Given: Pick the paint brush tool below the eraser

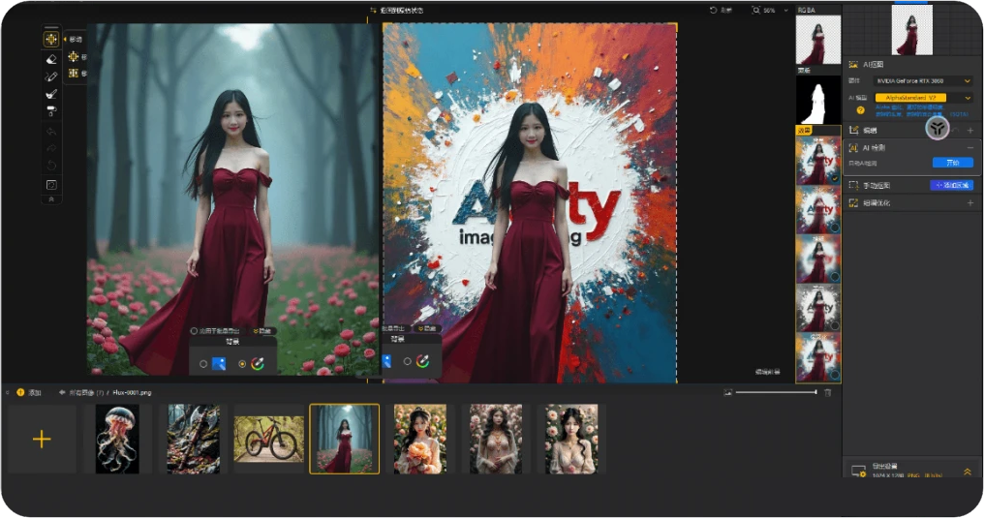Looking at the screenshot, I should (51, 94).
